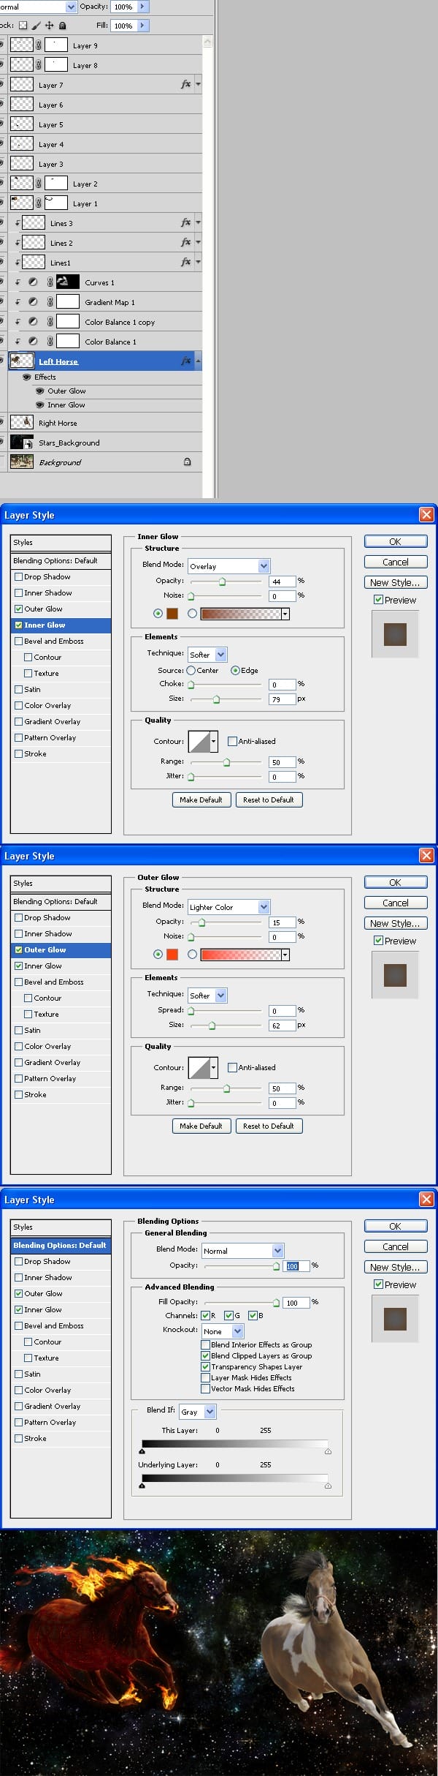Click the fx icon on Layer 7
The height and width of the screenshot is (1776, 438).
tap(186, 85)
